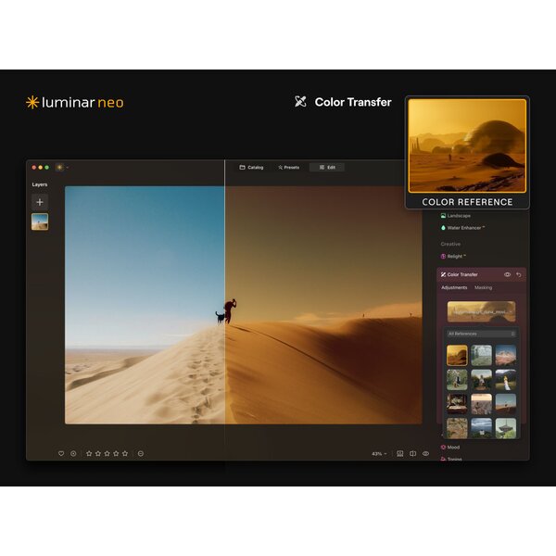Choose the cloudy lake reference thumbnail

(x=481, y=428)
